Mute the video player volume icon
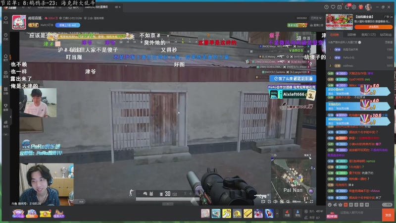 [x=275, y=202]
